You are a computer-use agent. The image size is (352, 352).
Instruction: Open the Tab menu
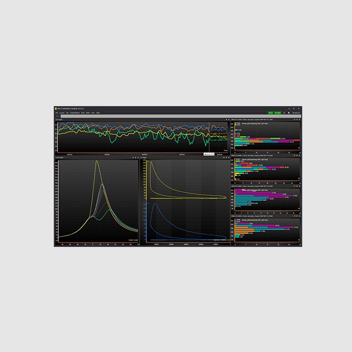(67, 113)
